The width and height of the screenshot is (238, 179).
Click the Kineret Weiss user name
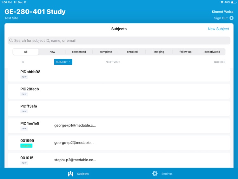point(222,12)
